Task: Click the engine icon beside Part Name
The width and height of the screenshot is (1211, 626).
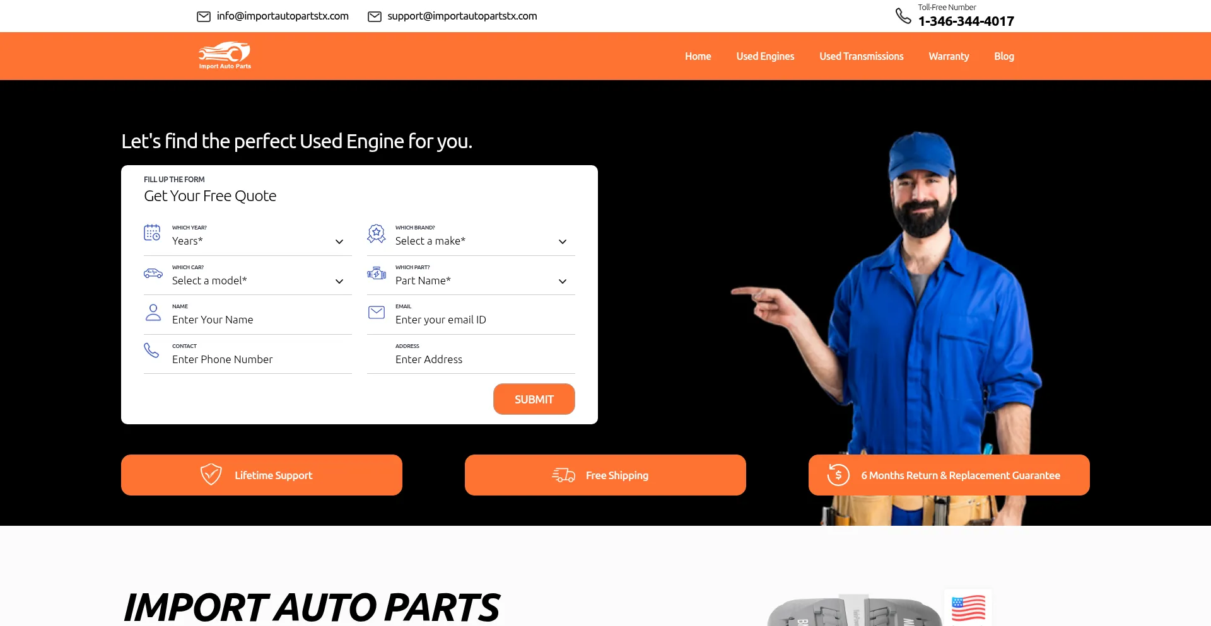Action: point(377,273)
